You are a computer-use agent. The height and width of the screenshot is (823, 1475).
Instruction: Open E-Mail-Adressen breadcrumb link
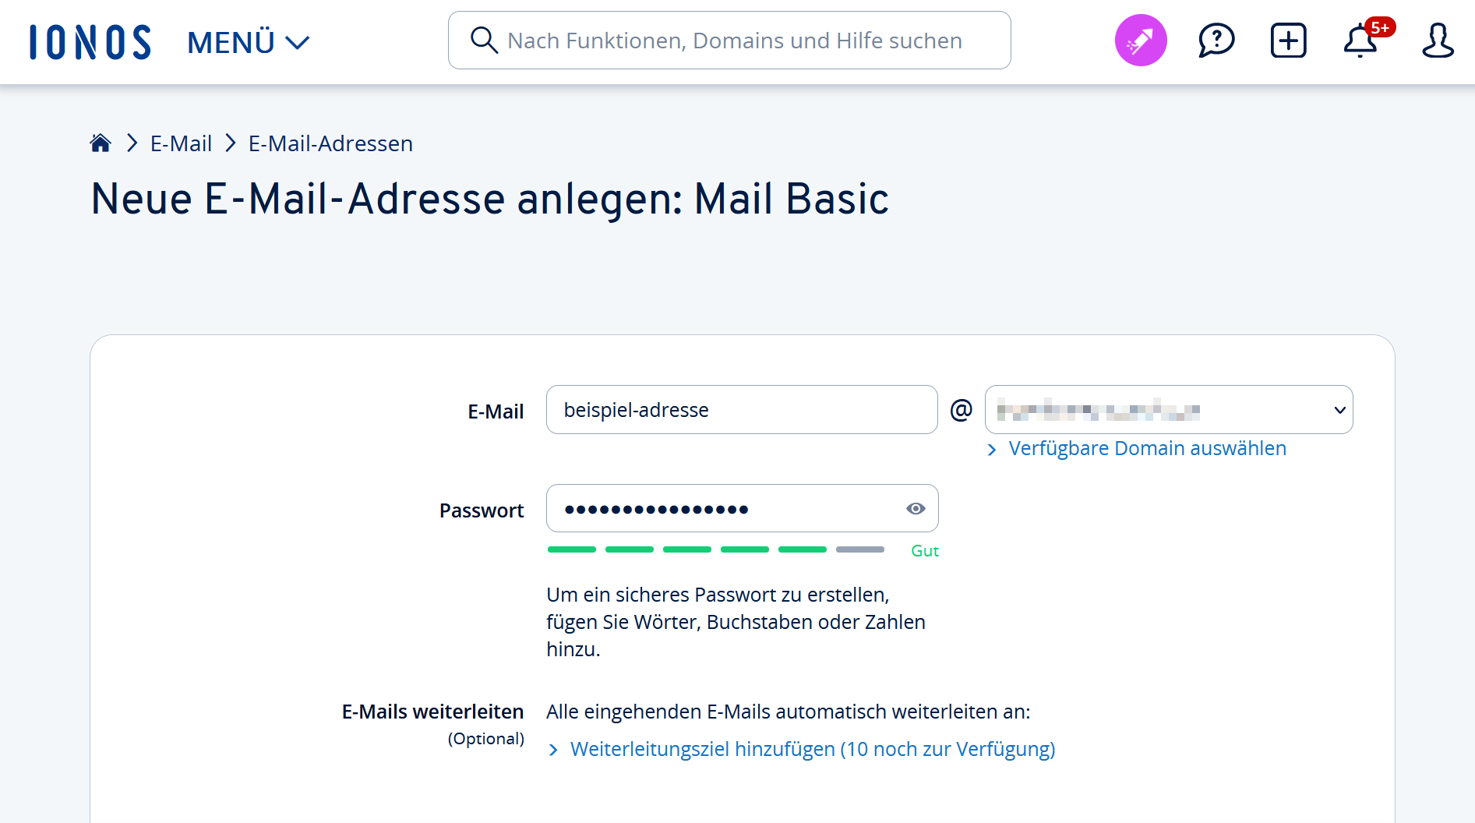point(330,143)
